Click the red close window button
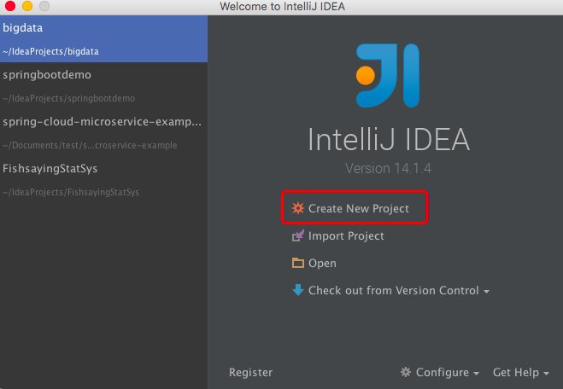Viewport: 563px width, 389px height. 9,7
